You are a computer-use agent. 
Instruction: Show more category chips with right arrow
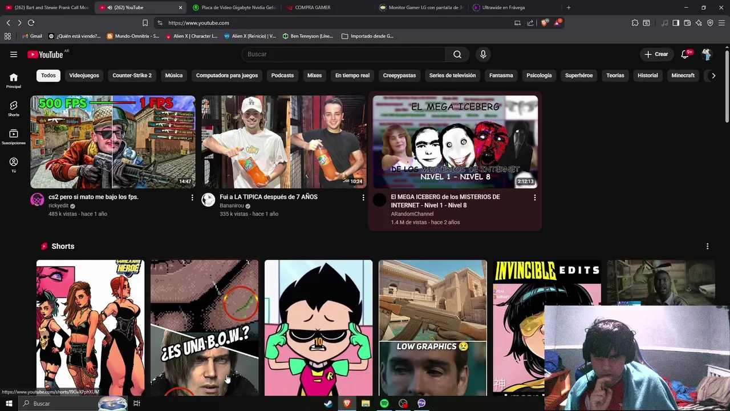[713, 75]
